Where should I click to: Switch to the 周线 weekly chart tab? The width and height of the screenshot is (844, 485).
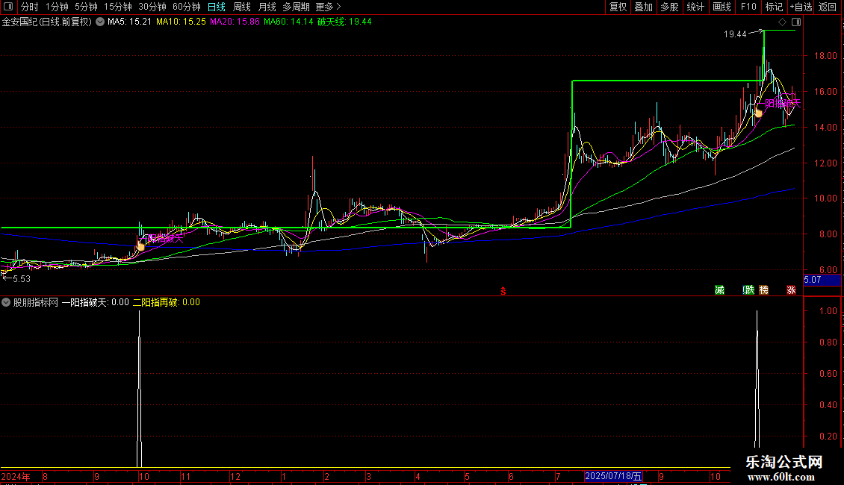(242, 7)
